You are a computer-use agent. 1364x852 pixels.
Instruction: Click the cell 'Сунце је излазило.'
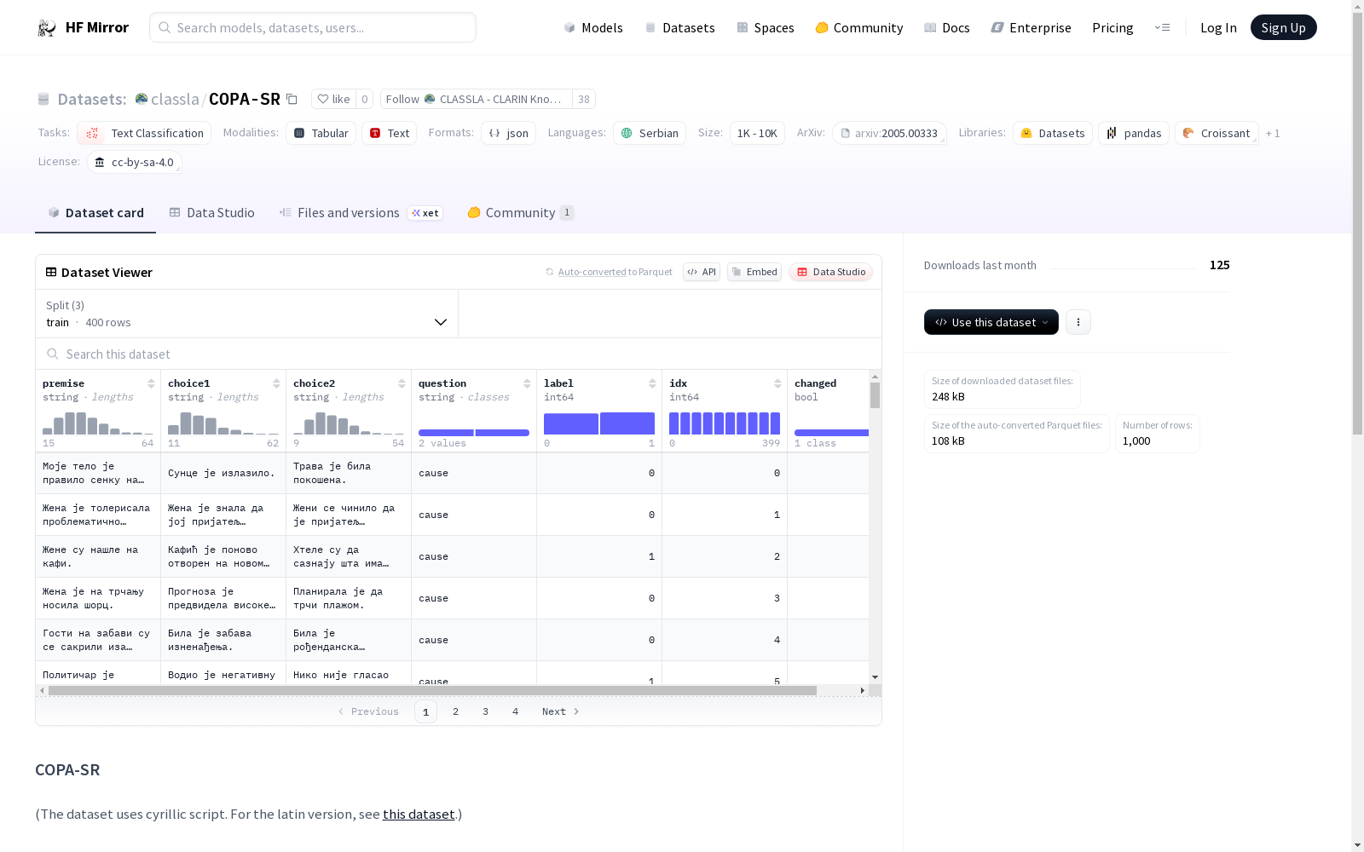tap(222, 473)
